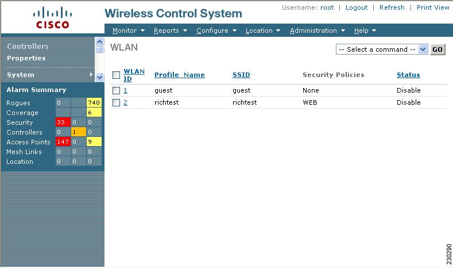
Task: Select System in the sidebar
Action: click(21, 75)
